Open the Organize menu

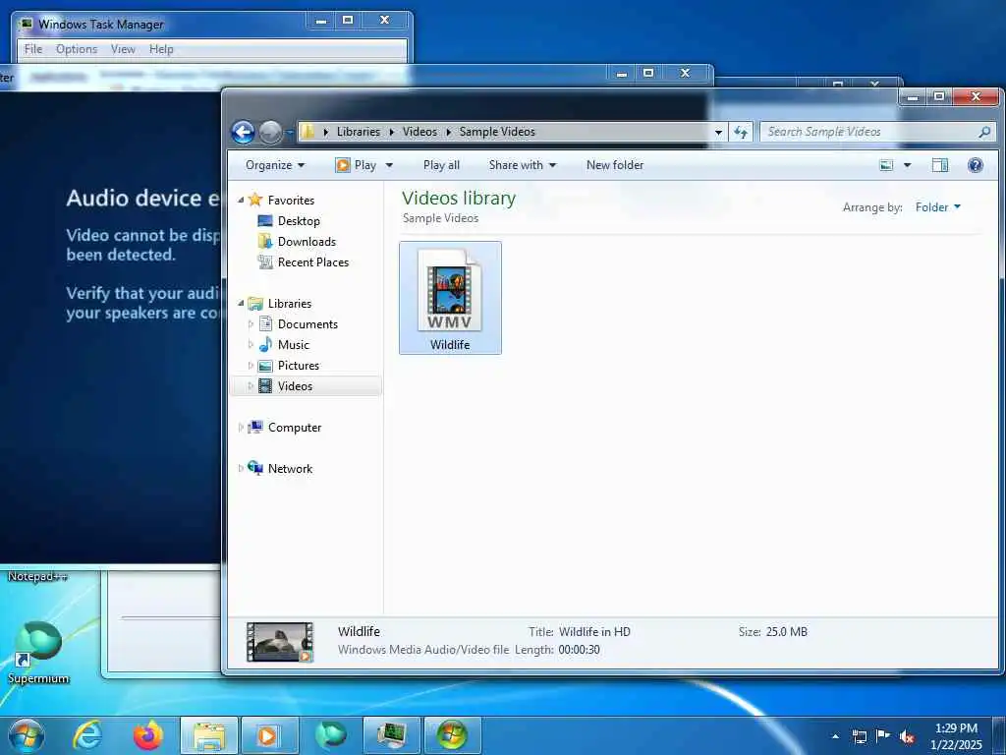pyautogui.click(x=275, y=165)
